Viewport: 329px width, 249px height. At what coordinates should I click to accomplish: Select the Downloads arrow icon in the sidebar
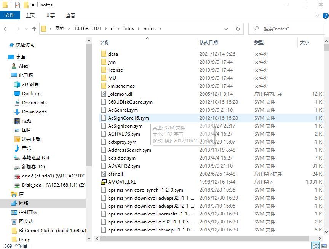coord(17,112)
